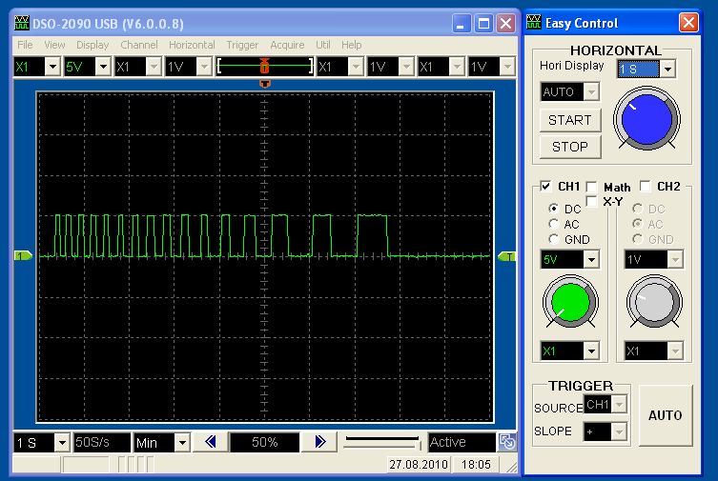Expand the CH1 5V voltage dropdown

[591, 259]
